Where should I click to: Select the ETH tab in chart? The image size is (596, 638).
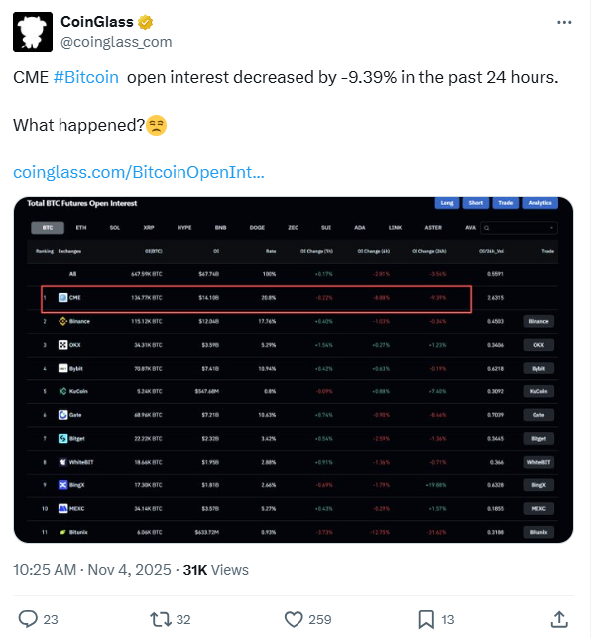click(81, 227)
